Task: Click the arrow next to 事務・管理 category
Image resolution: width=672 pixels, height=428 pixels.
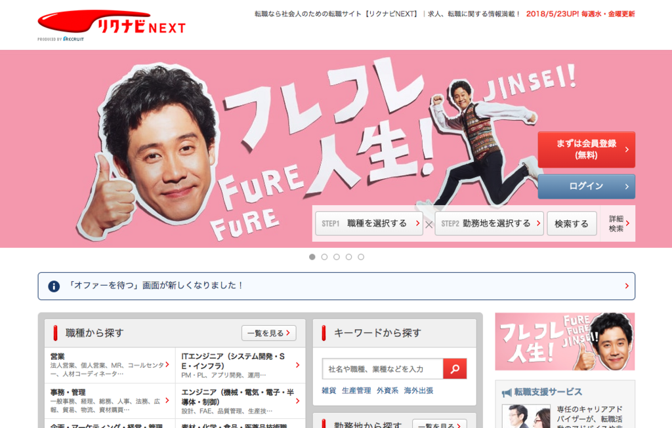Action: tap(167, 400)
